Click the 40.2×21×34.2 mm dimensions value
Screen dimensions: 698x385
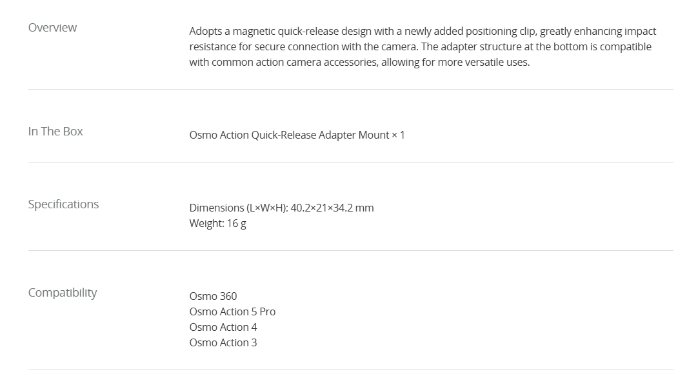(x=332, y=208)
